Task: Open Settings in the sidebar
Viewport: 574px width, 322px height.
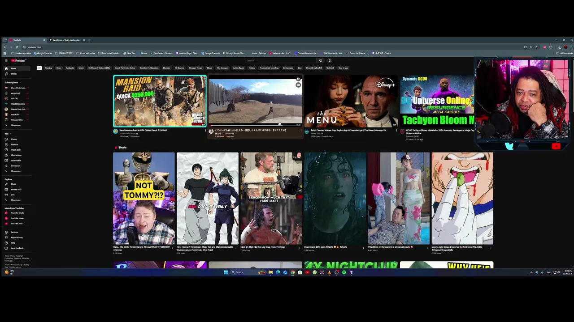Action: click(x=16, y=232)
